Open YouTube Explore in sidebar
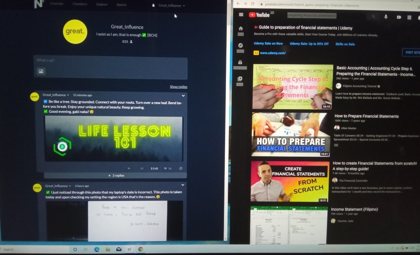The image size is (420, 255). point(240,47)
